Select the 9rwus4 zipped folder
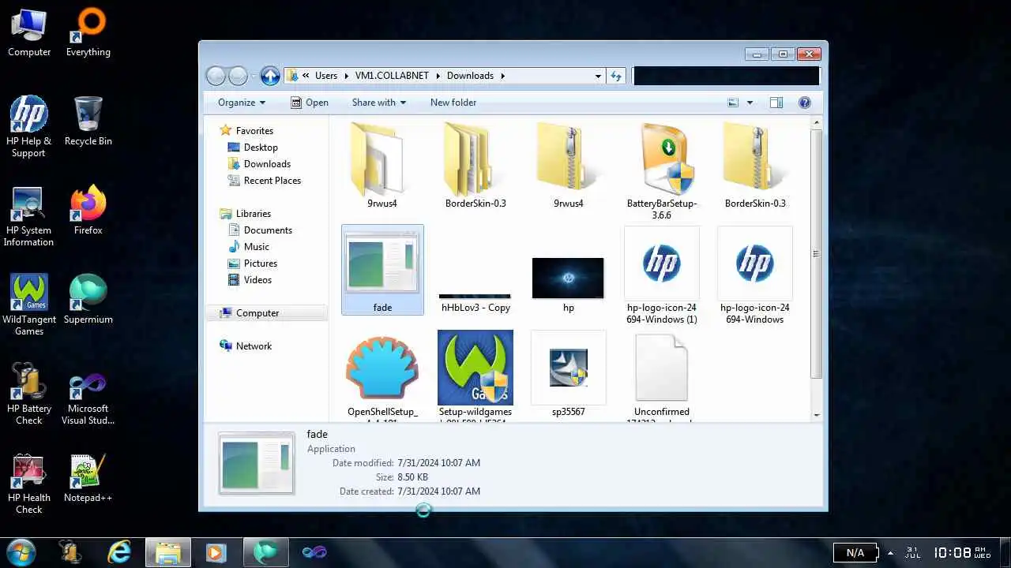This screenshot has height=568, width=1011. [x=569, y=165]
